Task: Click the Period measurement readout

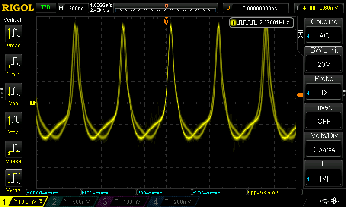Action: pos(54,192)
